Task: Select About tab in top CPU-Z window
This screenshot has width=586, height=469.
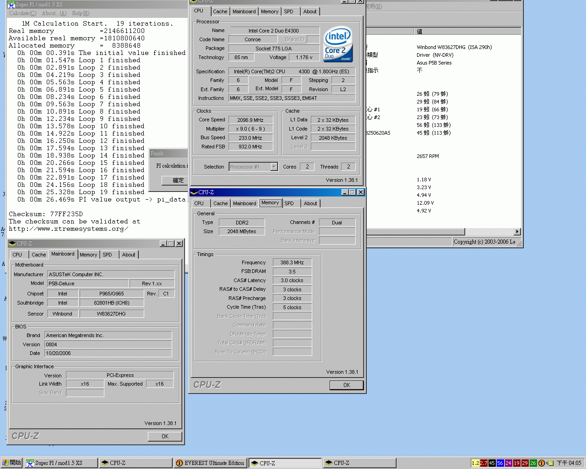Action: click(310, 11)
